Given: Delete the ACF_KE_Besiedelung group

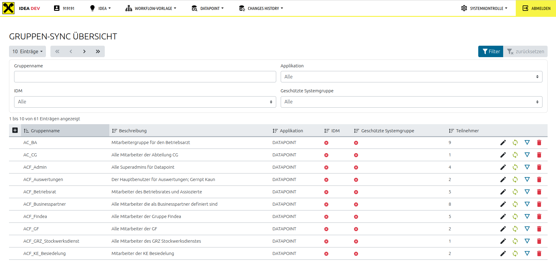Looking at the screenshot, I should (x=539, y=253).
